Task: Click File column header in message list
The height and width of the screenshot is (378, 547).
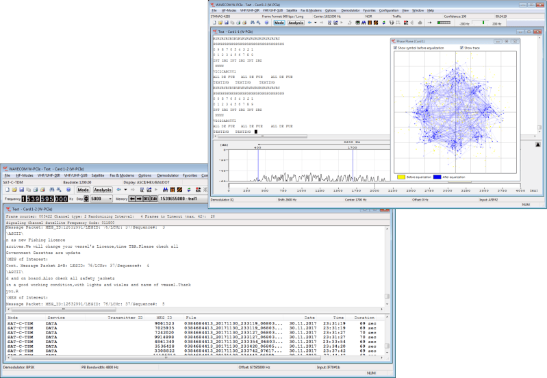Action: pyautogui.click(x=233, y=318)
